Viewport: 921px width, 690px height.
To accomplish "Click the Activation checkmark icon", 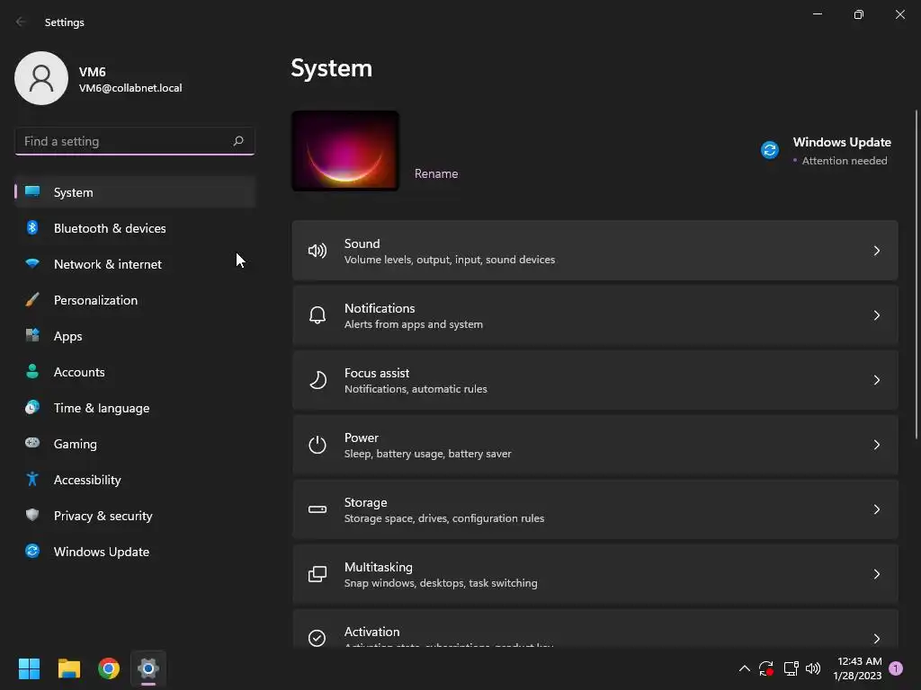I will pos(317,638).
